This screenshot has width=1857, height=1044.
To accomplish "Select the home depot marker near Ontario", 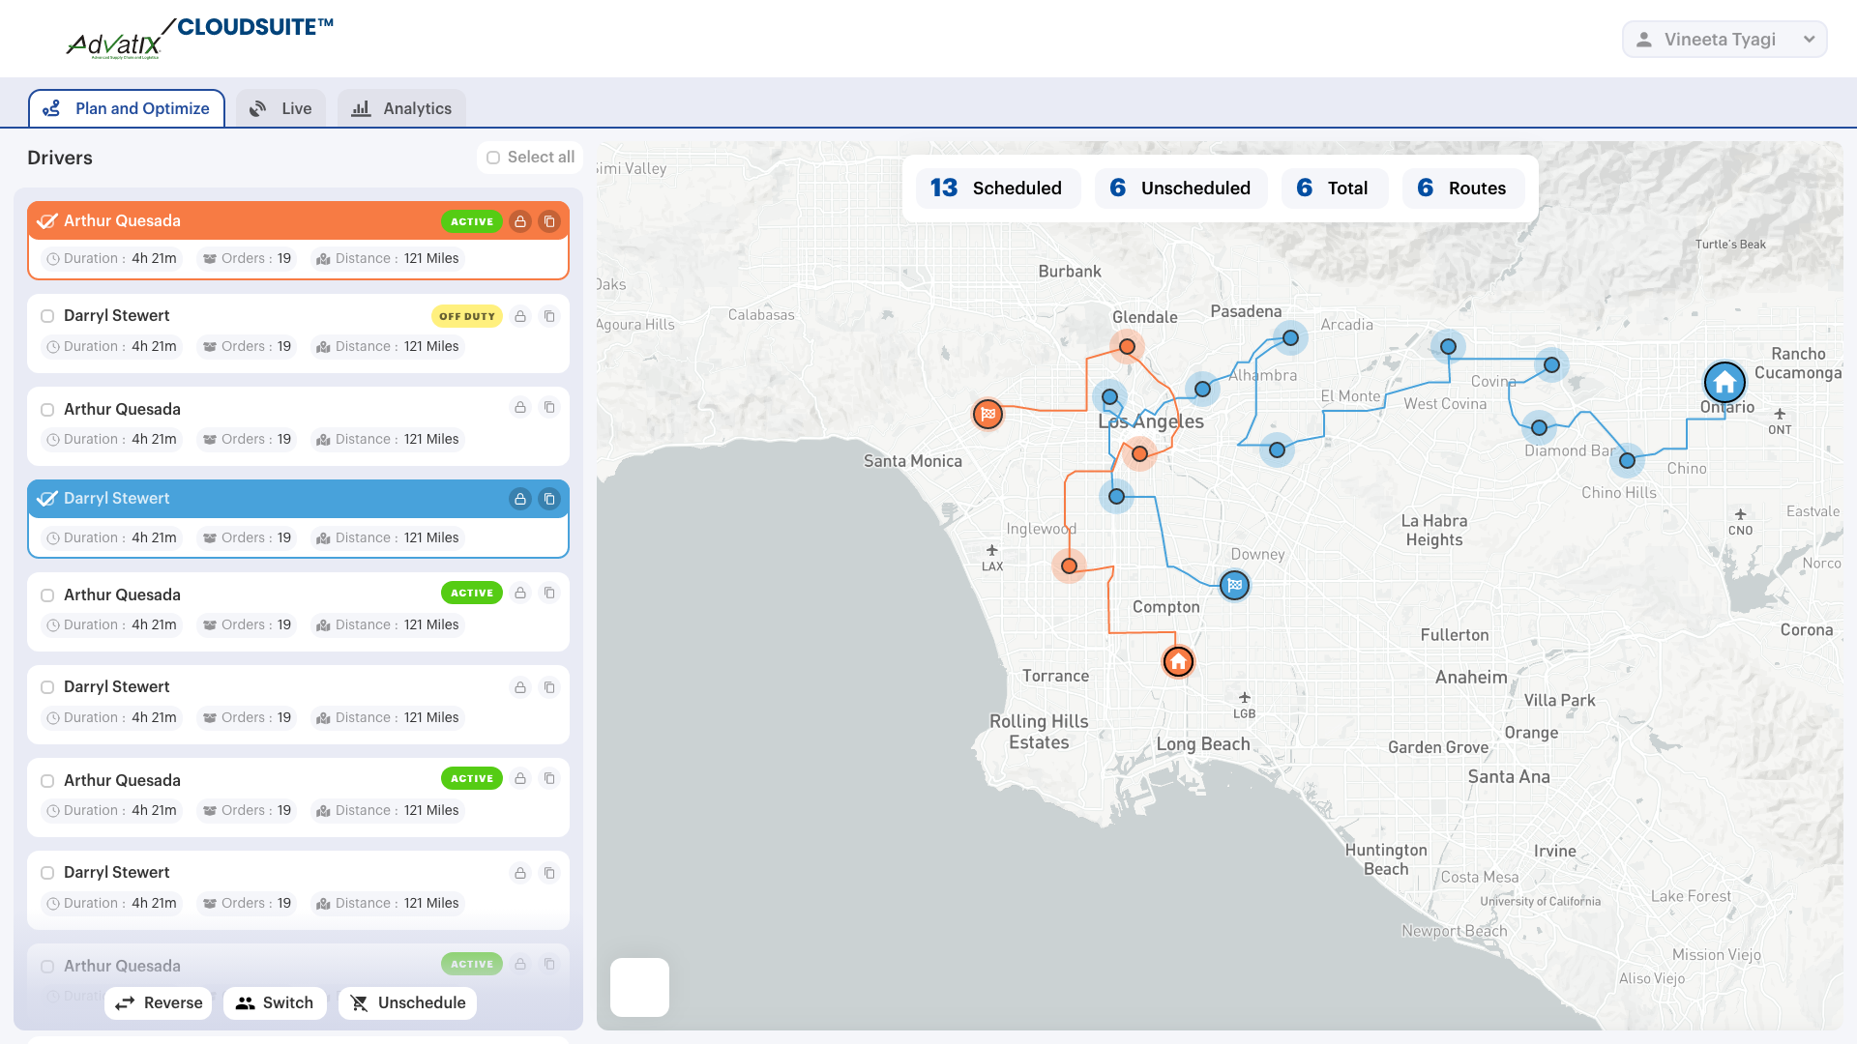I will click(x=1726, y=383).
